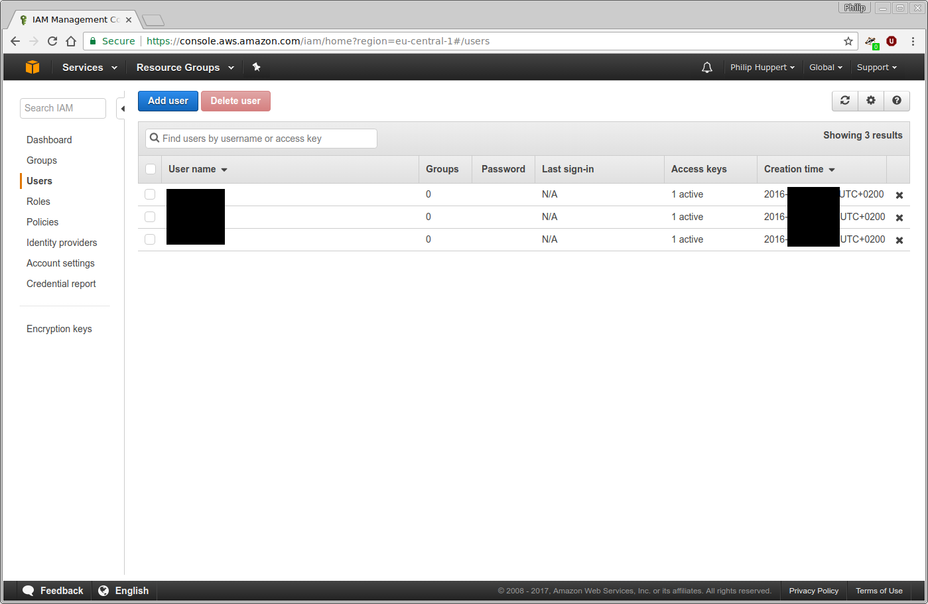Open the Credential report page
Screen dimensions: 928x604
tap(60, 283)
